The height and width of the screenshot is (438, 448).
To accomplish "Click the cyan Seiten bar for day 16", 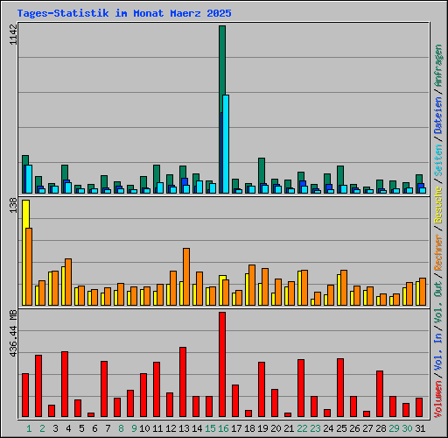I will pos(226,144).
